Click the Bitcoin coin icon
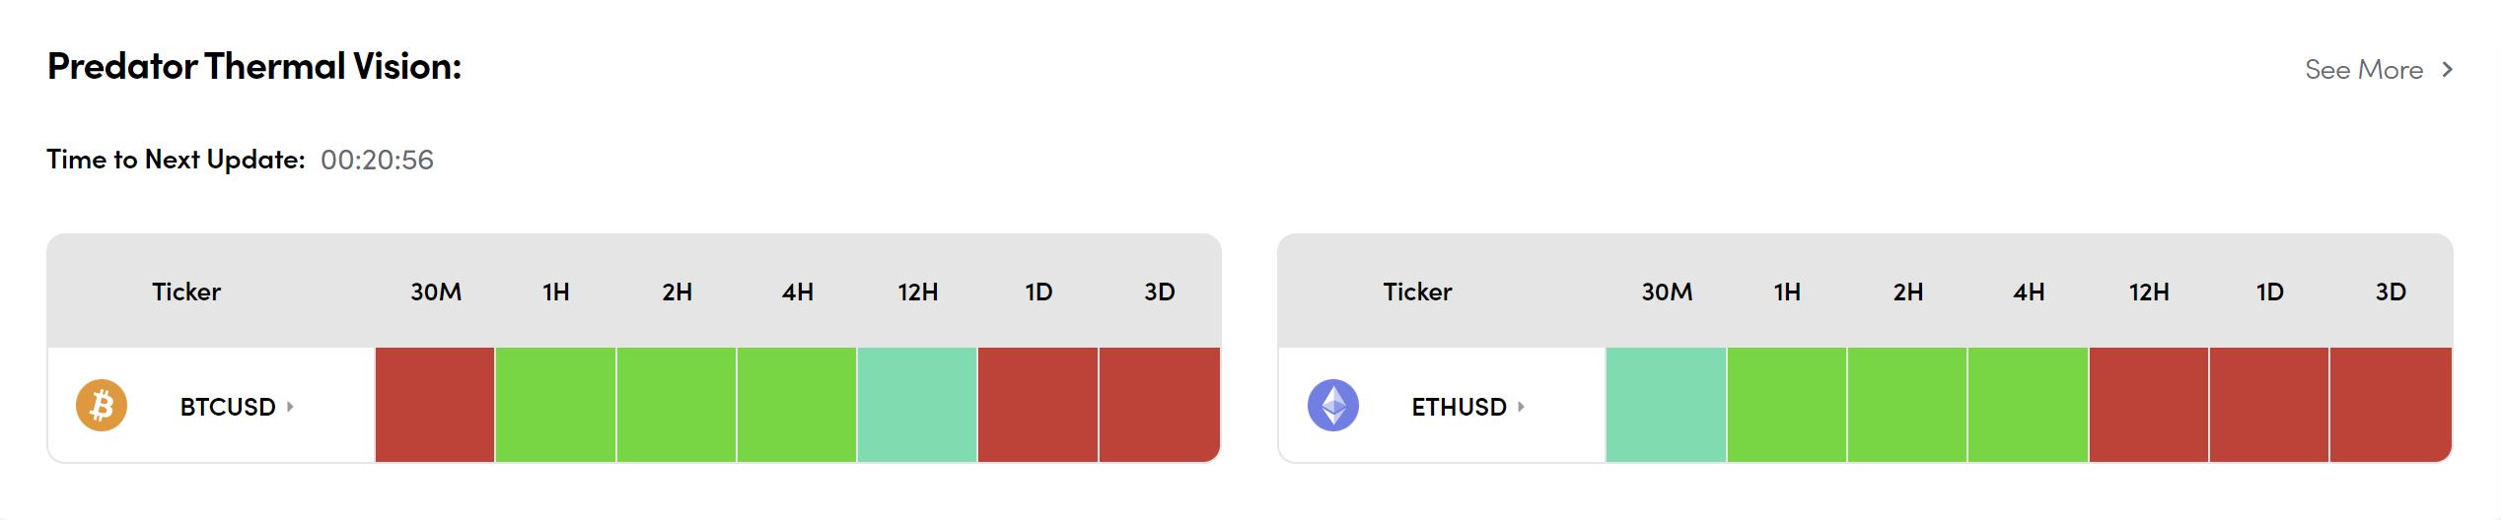2501x520 pixels. click(102, 405)
